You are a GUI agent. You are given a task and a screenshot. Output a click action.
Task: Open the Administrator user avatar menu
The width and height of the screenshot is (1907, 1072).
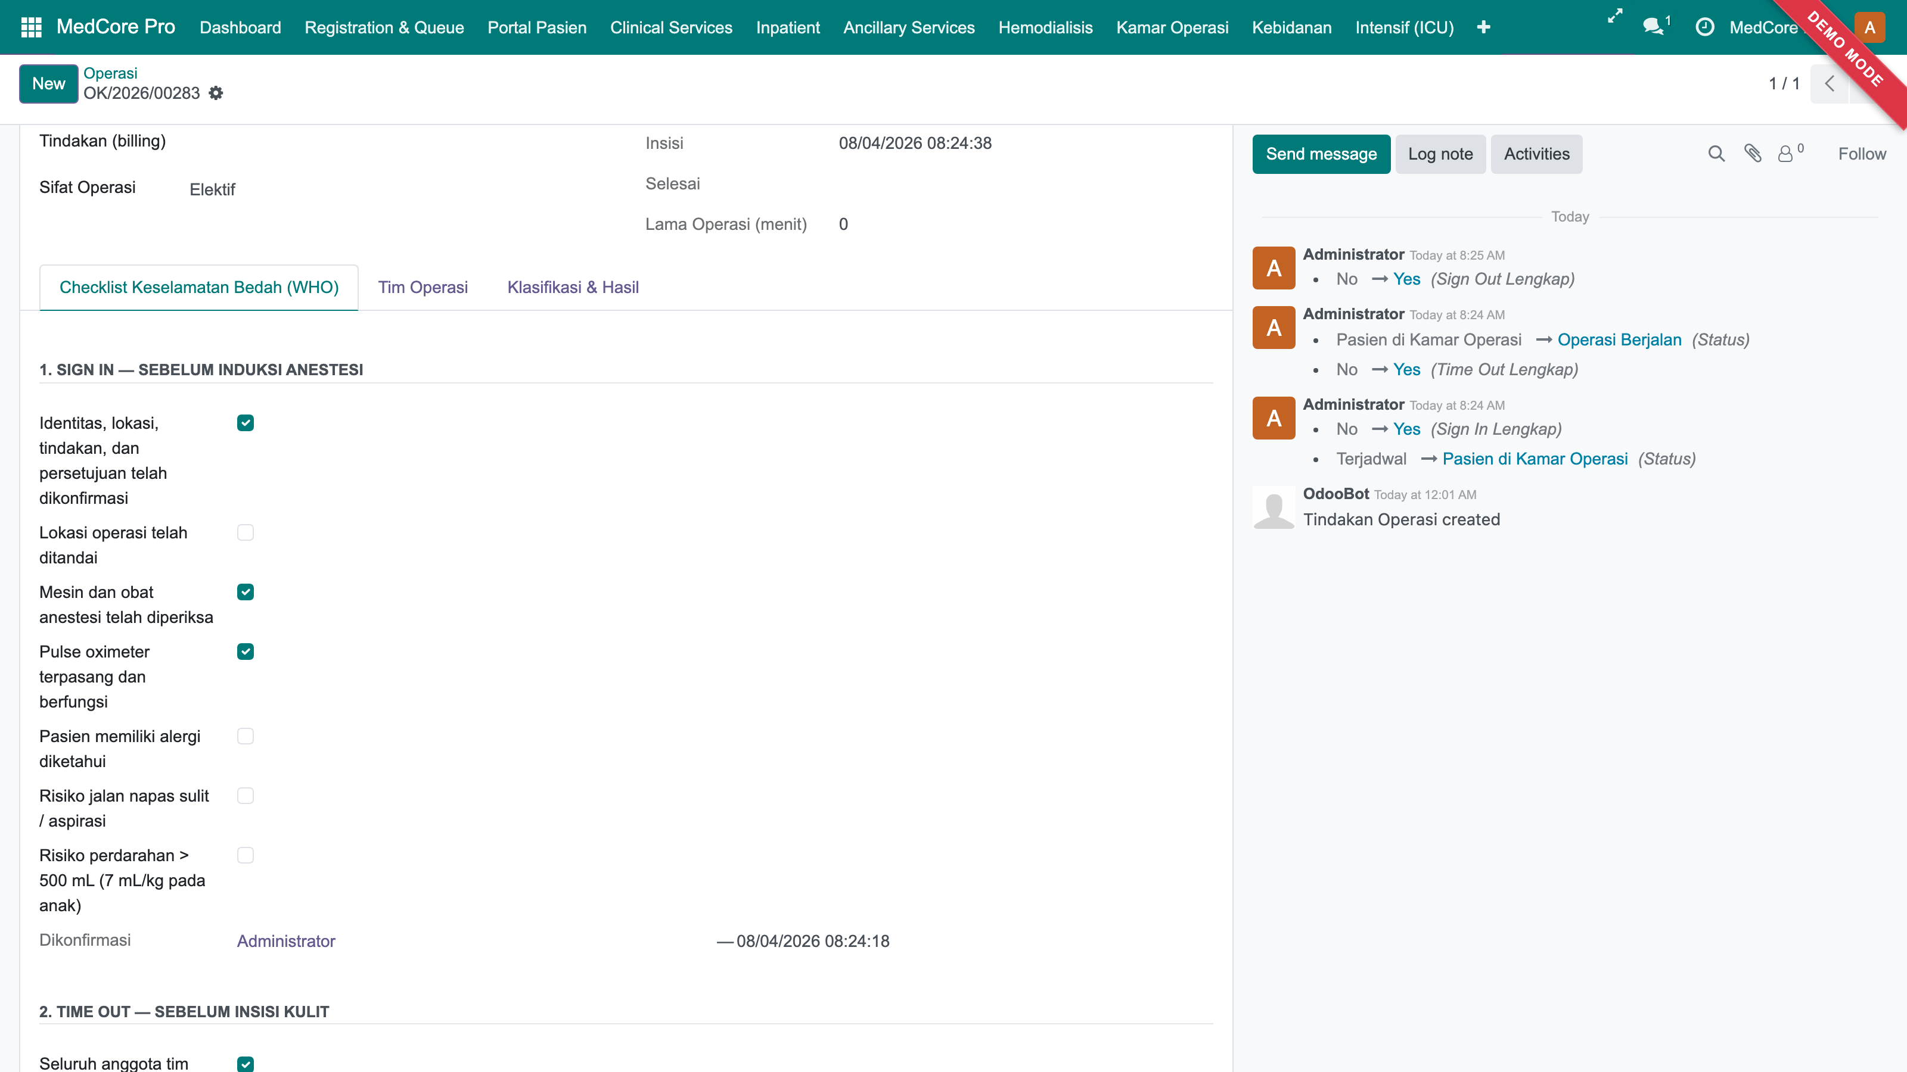1869,27
